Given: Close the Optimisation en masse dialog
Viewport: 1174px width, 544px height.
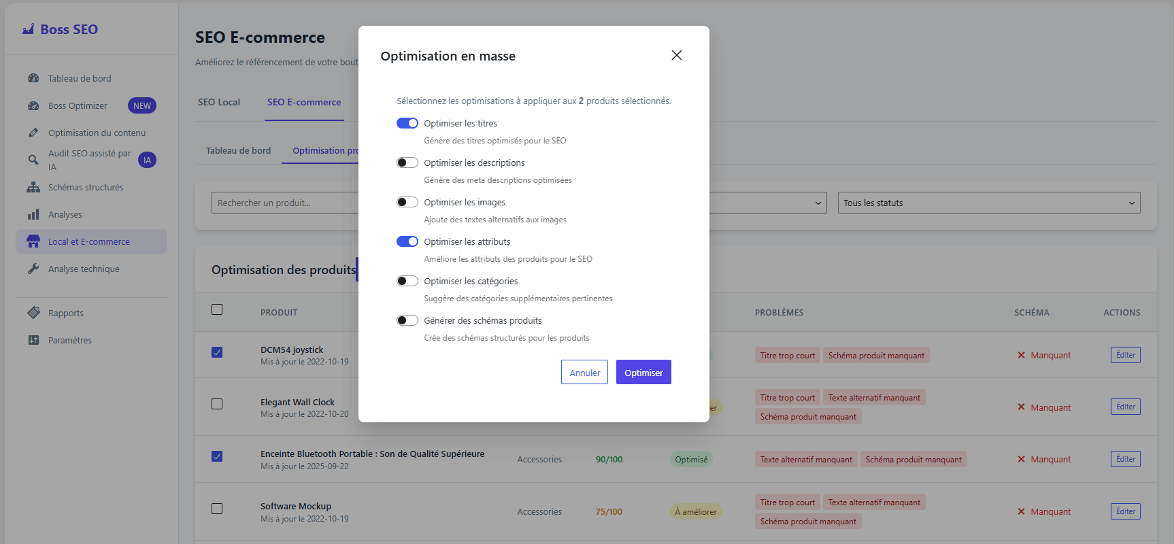Looking at the screenshot, I should [x=676, y=55].
